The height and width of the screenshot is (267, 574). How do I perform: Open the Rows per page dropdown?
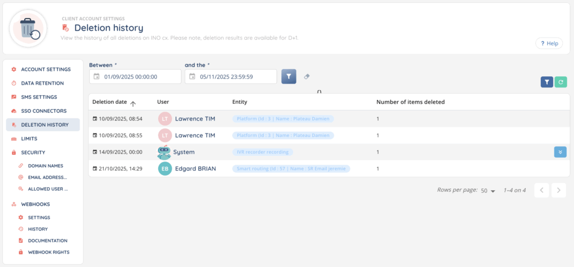pyautogui.click(x=488, y=191)
